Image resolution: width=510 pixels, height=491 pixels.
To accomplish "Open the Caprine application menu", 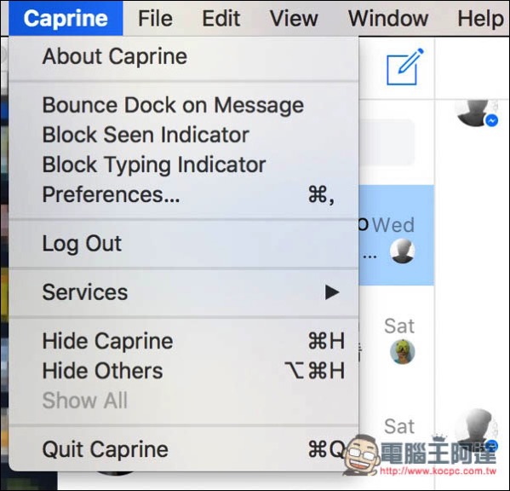I will 66,18.
